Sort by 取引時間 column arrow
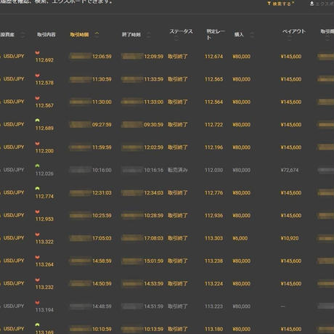This screenshot has width=334, height=334. [x=97, y=33]
